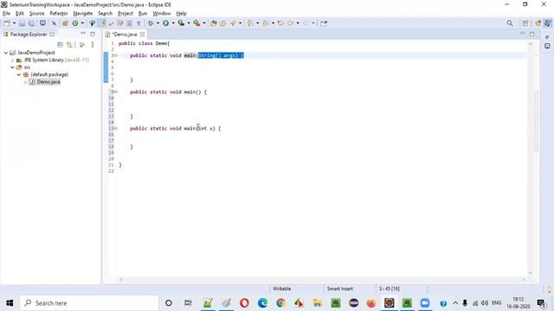
Task: Open the Navigate menu
Action: (83, 14)
